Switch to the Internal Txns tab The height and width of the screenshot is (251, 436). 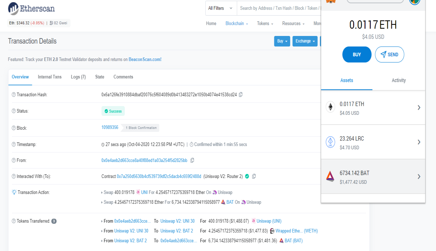(x=50, y=77)
